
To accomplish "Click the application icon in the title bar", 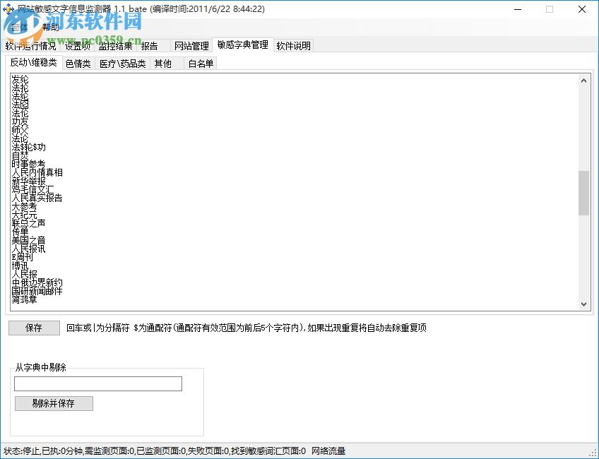I will pos(7,8).
